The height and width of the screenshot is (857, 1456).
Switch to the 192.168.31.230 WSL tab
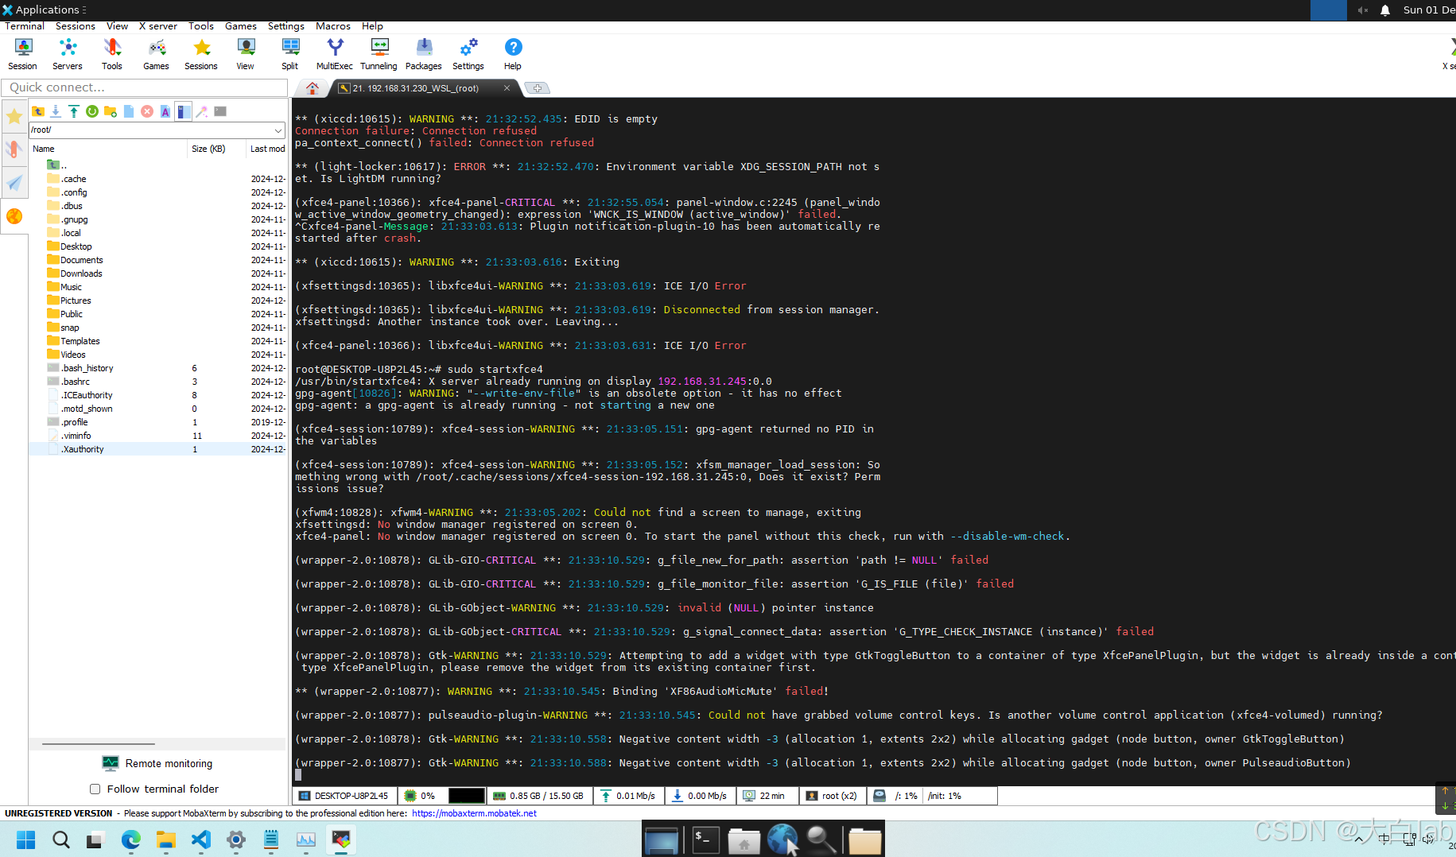(x=414, y=88)
